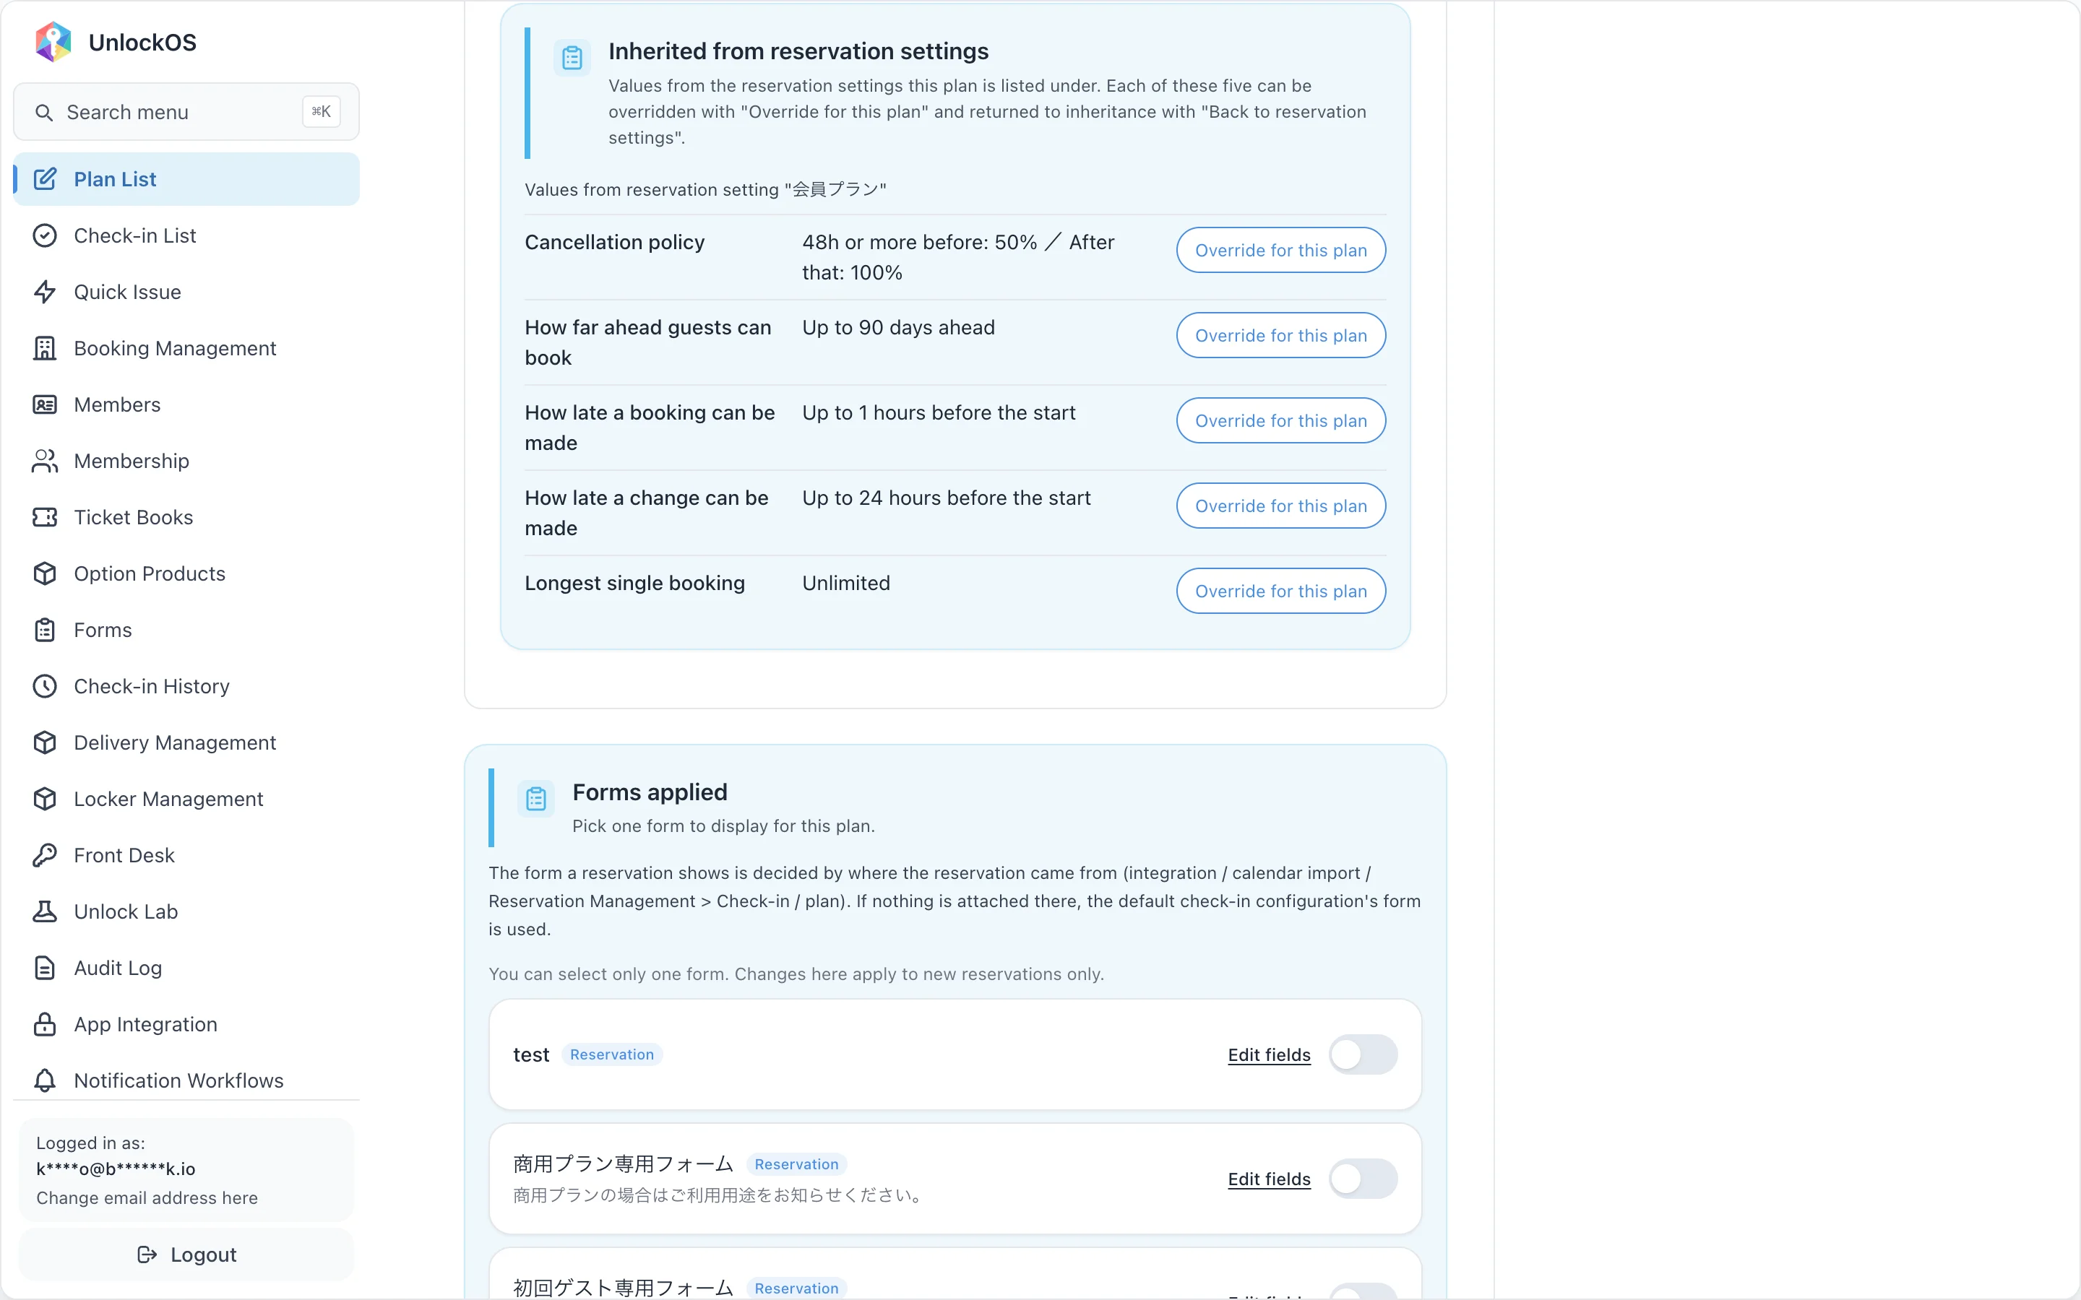Focus the Search menu field

coord(186,112)
